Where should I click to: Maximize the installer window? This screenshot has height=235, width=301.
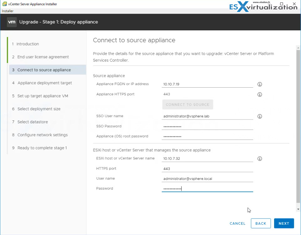(x=282, y=4)
